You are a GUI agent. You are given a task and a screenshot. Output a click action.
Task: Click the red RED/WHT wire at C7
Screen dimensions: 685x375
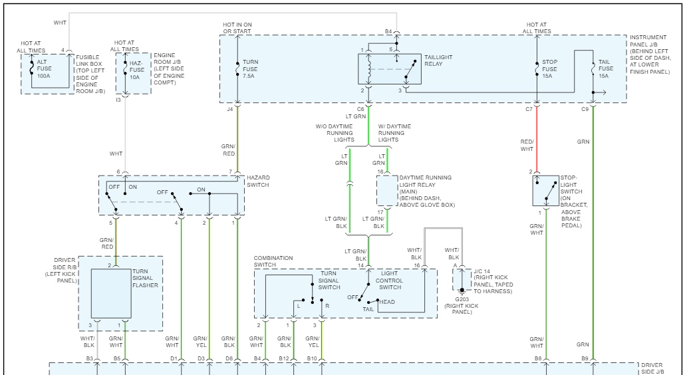pyautogui.click(x=537, y=140)
